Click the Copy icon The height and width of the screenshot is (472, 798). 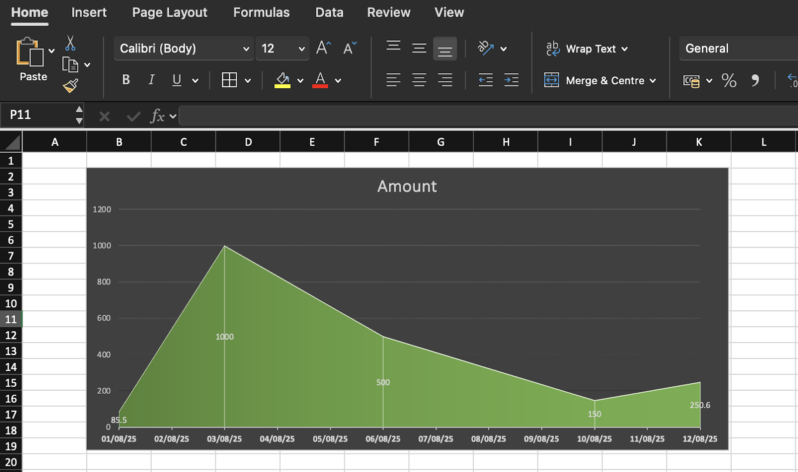click(70, 64)
